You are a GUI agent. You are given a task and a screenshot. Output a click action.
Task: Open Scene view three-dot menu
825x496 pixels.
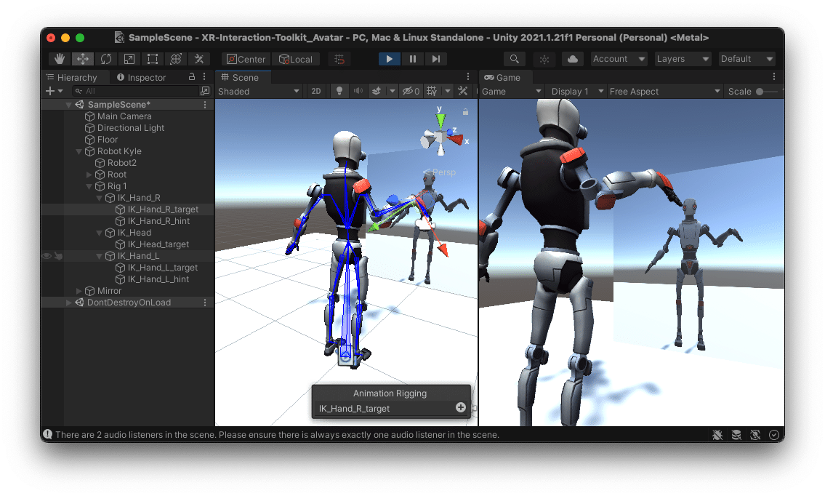click(x=468, y=77)
